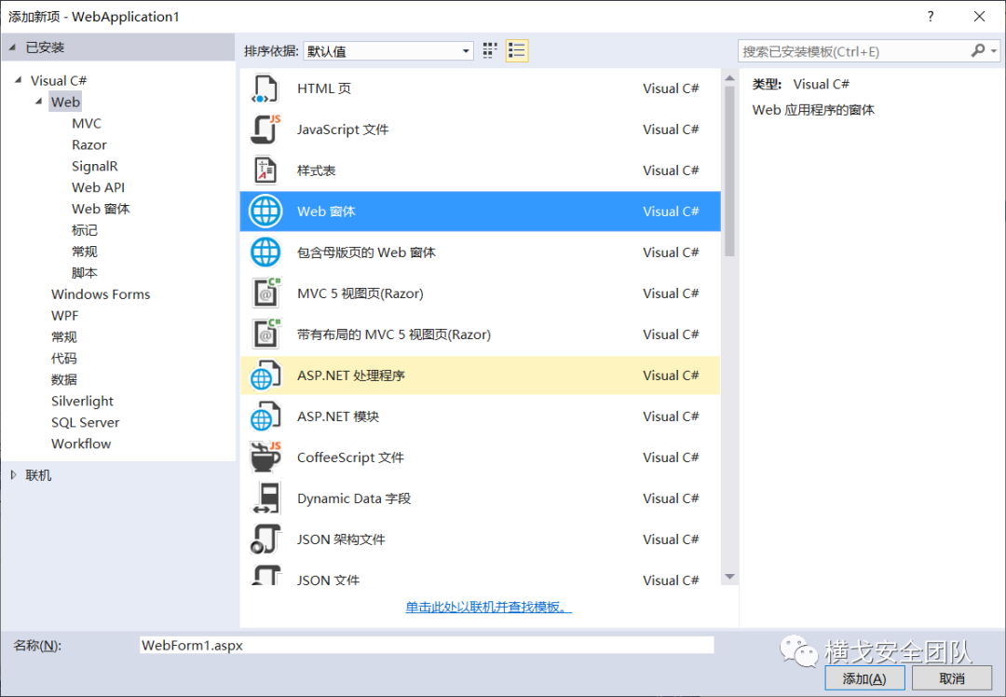Open 单击此处以联机并查找模板 link
Image resolution: width=1006 pixels, height=697 pixels.
[488, 607]
